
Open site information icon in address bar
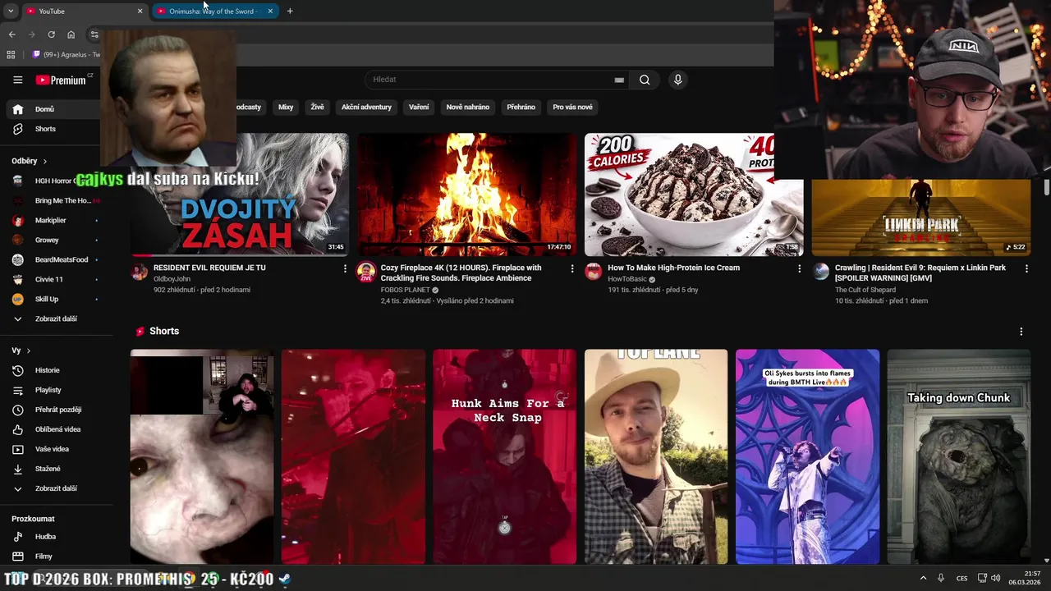[94, 34]
